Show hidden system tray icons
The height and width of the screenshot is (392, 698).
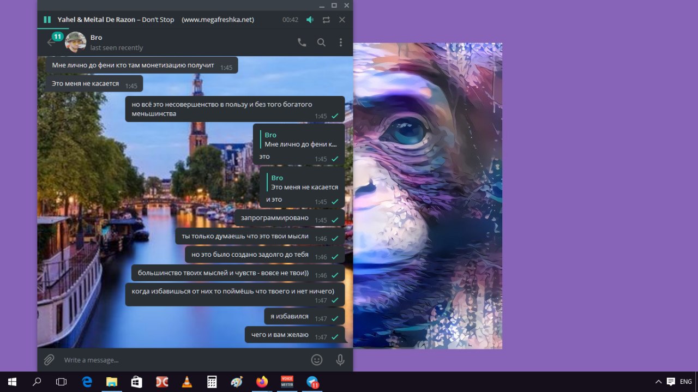pos(658,382)
